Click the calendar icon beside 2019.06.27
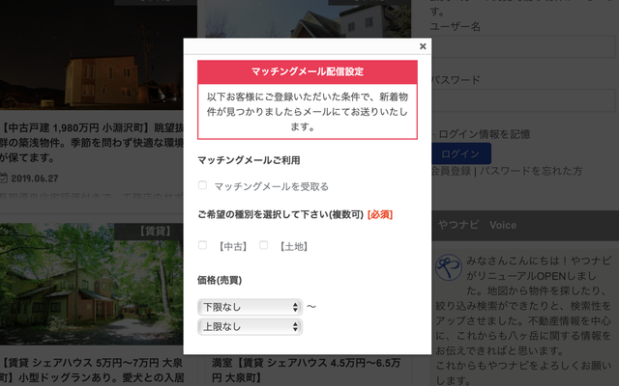619x386 pixels. tap(4, 178)
